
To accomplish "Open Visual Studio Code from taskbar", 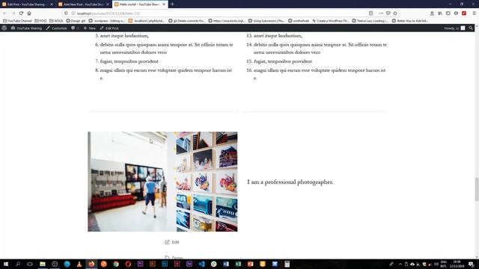I will click(201, 264).
